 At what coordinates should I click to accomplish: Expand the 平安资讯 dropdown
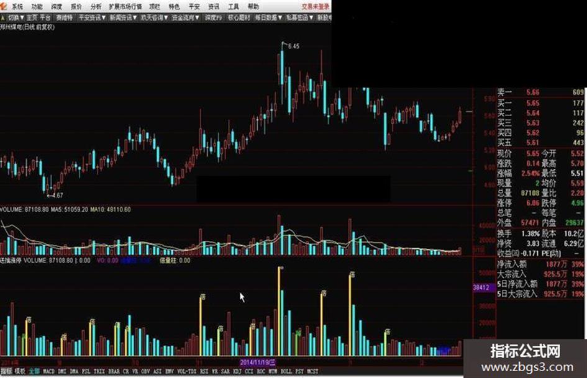tap(92, 17)
